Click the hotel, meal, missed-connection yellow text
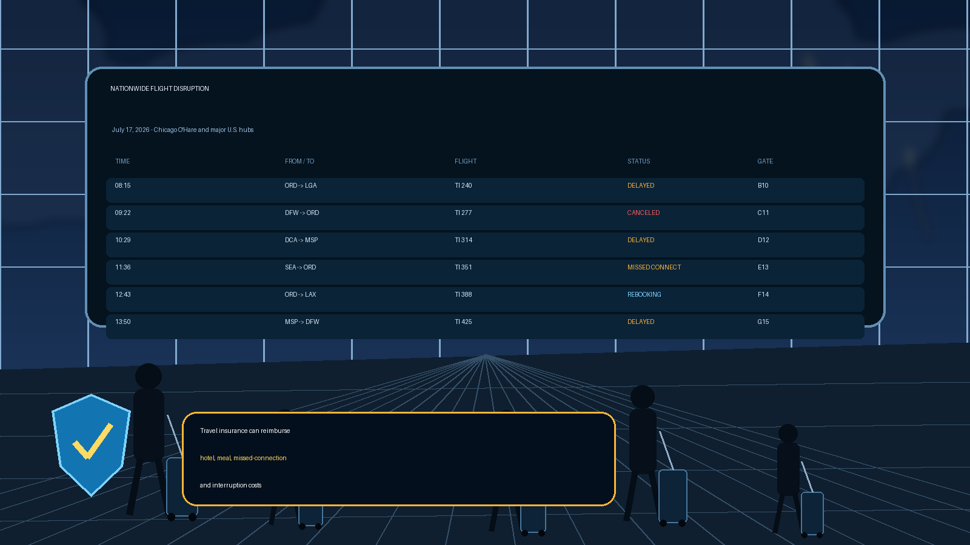Viewport: 970px width, 545px height. tap(243, 458)
